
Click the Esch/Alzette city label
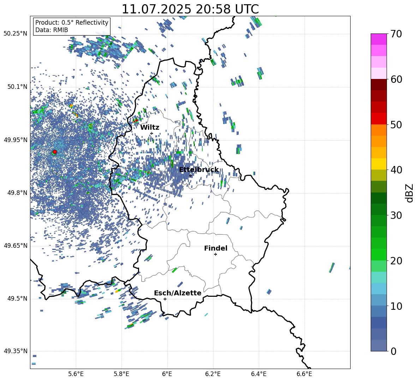click(178, 293)
